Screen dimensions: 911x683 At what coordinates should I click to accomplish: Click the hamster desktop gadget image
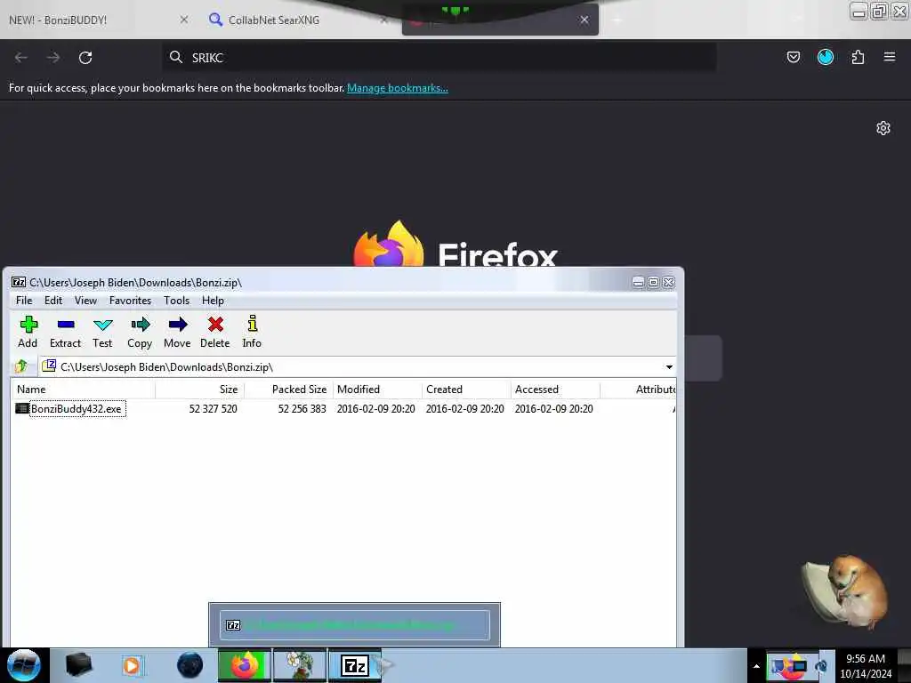[x=846, y=592]
